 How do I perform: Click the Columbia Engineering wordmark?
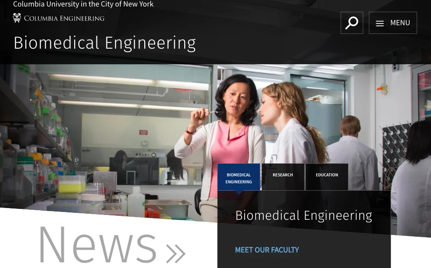tap(64, 18)
